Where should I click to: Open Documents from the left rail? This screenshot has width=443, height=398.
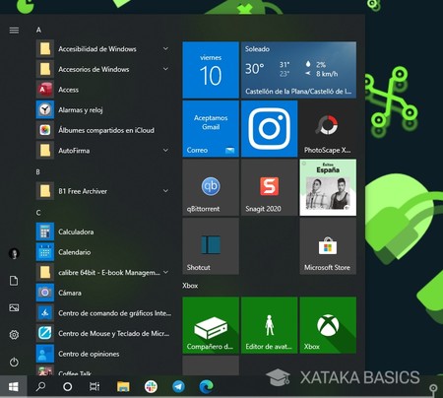click(x=14, y=281)
